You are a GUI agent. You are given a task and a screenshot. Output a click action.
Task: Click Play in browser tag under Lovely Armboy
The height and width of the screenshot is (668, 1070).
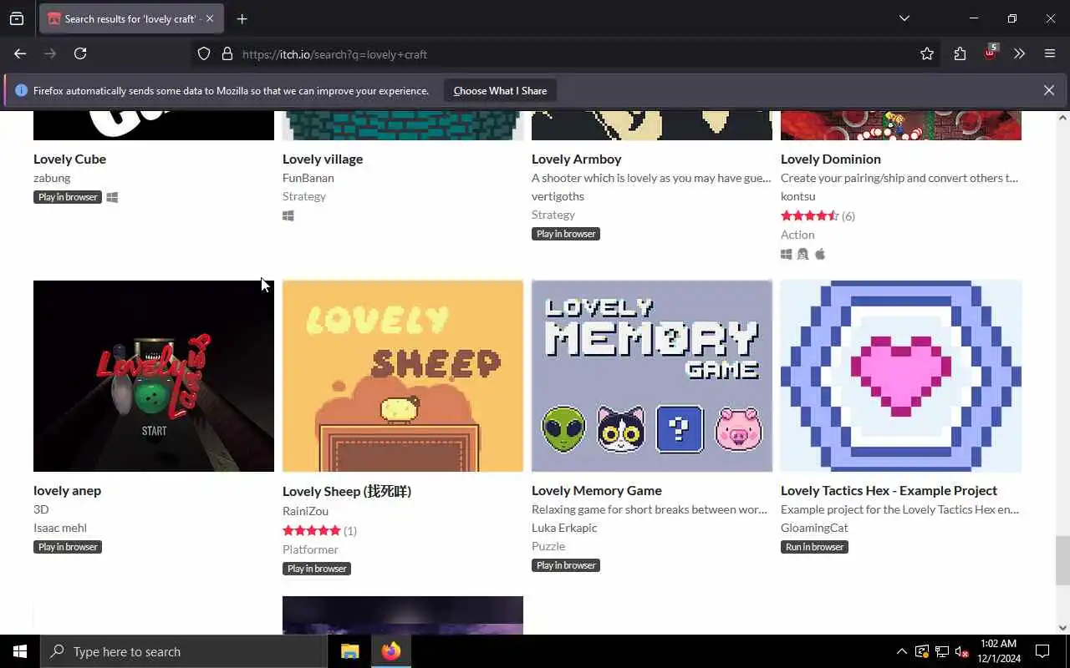[x=566, y=234]
